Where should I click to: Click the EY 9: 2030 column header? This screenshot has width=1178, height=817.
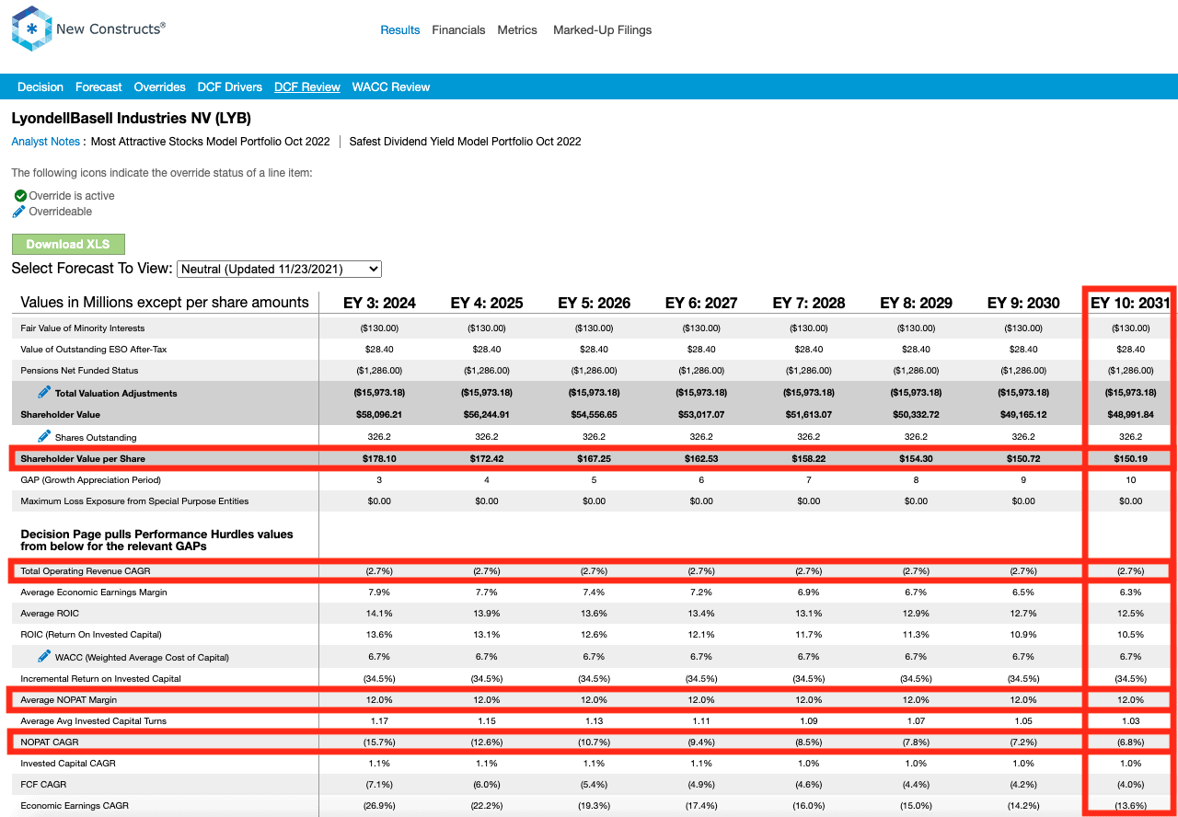click(x=1023, y=303)
